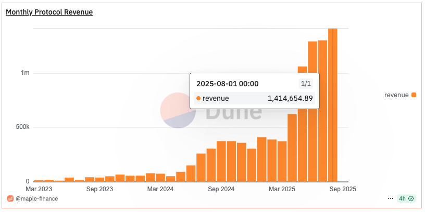Open the @maple-finance author link
Screen dimensions: 425x212
(36, 198)
